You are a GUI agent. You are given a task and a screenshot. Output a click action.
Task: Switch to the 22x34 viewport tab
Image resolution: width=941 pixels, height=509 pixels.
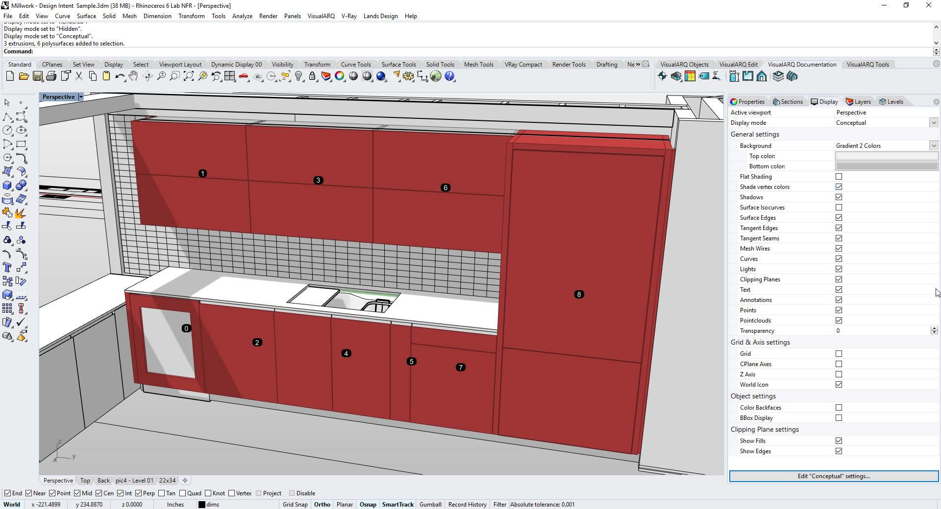167,481
